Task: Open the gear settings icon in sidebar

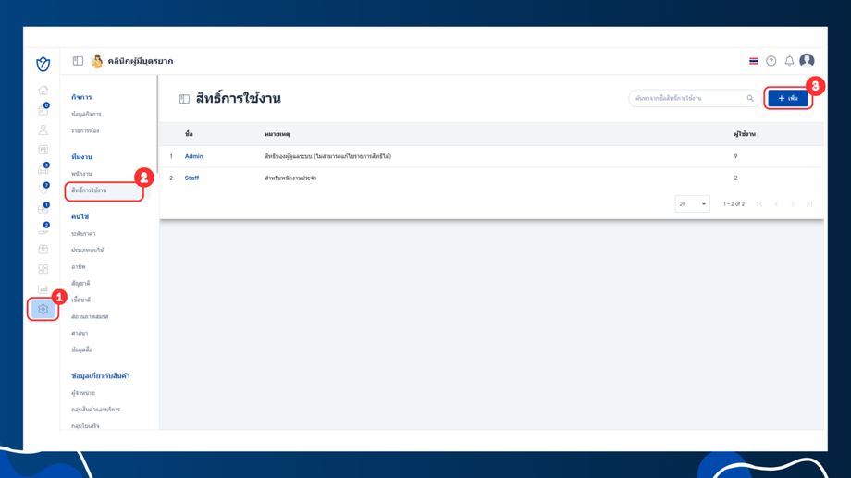Action: (43, 309)
